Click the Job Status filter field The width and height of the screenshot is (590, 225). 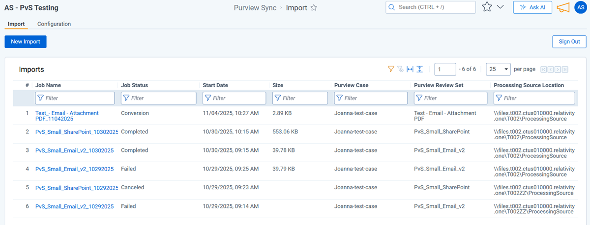159,98
